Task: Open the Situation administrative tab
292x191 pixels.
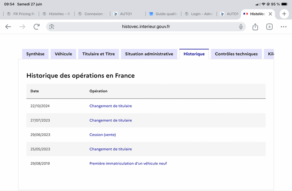Action: (149, 54)
